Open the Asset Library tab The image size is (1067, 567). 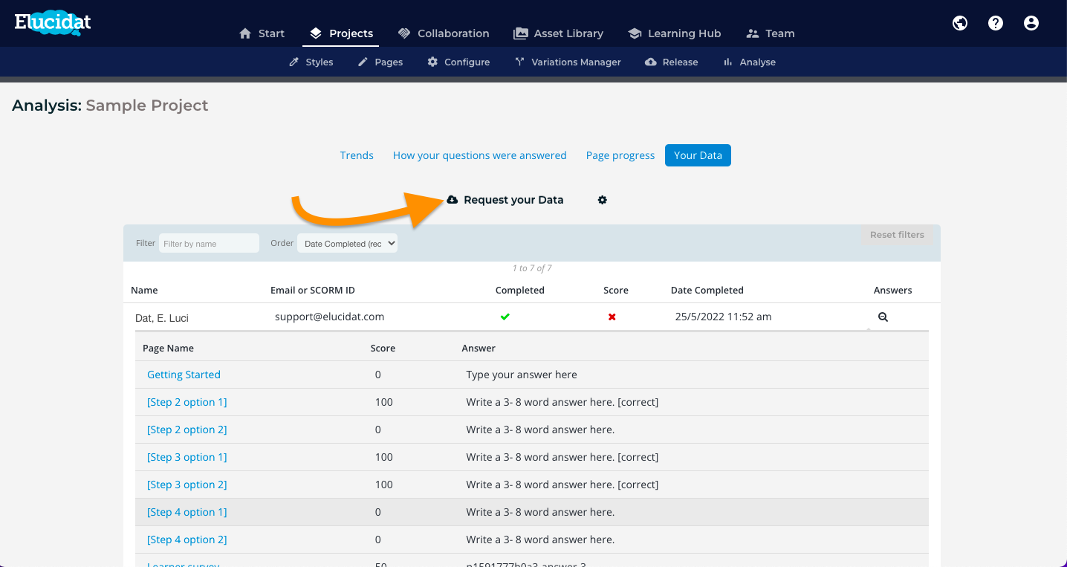click(558, 33)
